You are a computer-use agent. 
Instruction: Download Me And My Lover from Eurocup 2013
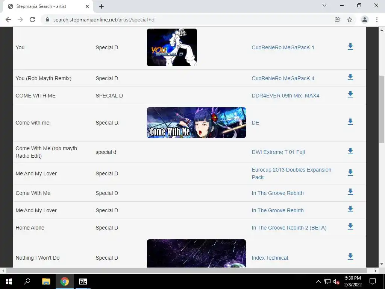click(350, 172)
